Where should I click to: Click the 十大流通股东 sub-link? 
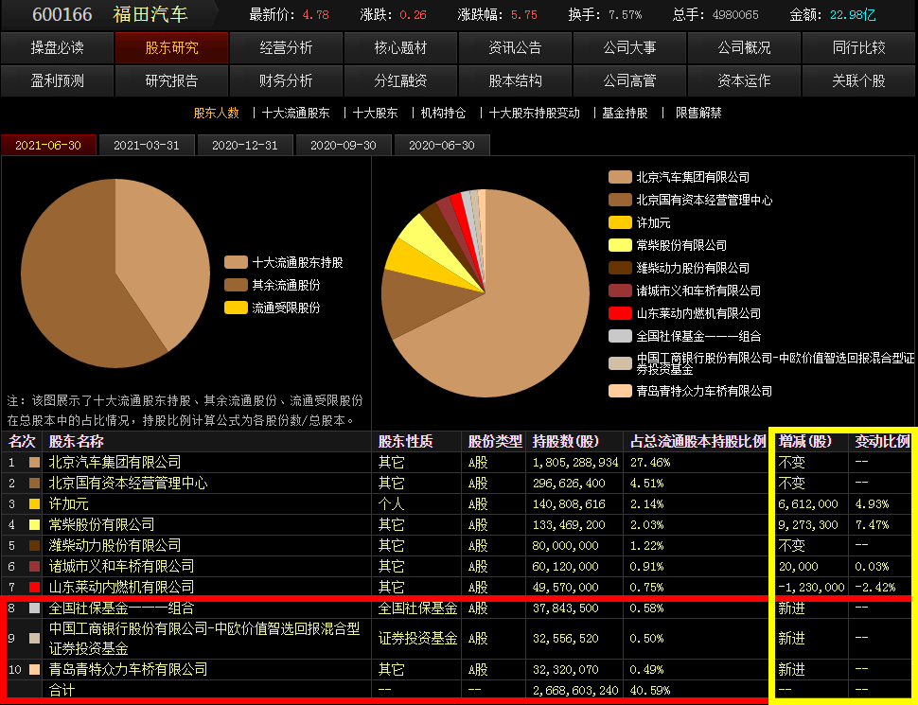pos(295,113)
